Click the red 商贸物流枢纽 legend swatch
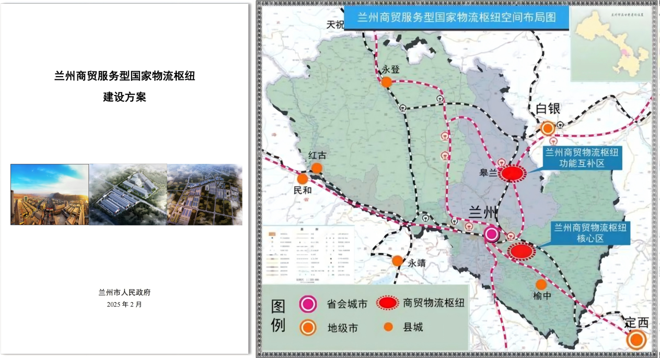660x358 pixels. pyautogui.click(x=387, y=302)
